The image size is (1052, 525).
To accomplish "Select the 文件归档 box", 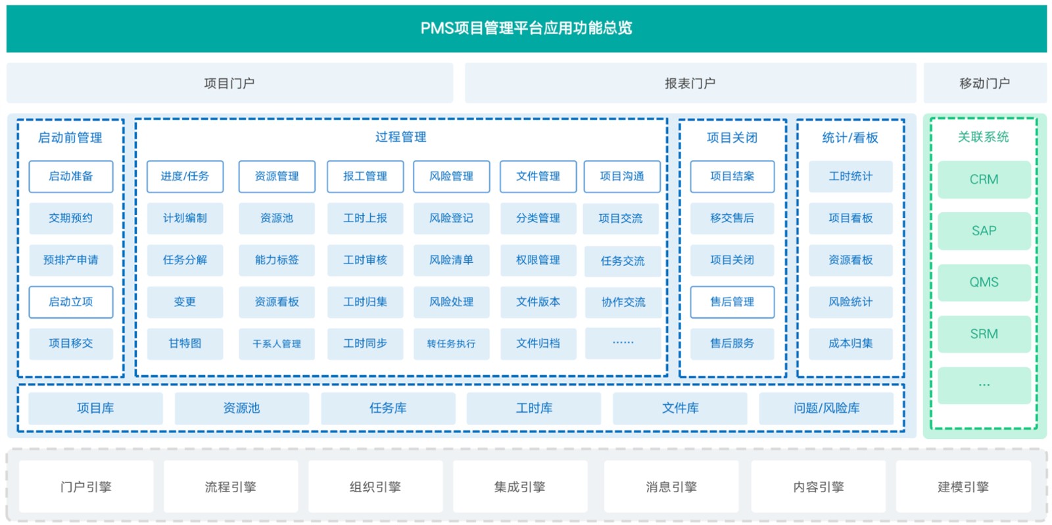I will click(538, 344).
